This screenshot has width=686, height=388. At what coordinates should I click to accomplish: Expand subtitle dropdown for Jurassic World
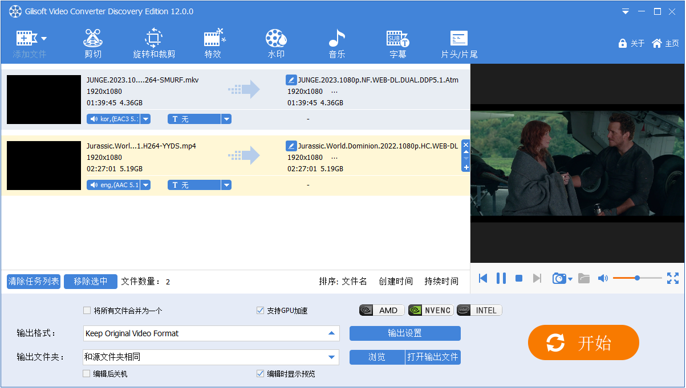[226, 185]
